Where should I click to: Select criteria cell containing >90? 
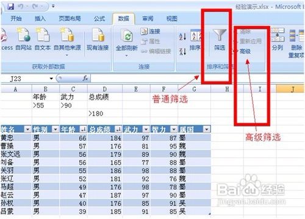(x=73, y=105)
